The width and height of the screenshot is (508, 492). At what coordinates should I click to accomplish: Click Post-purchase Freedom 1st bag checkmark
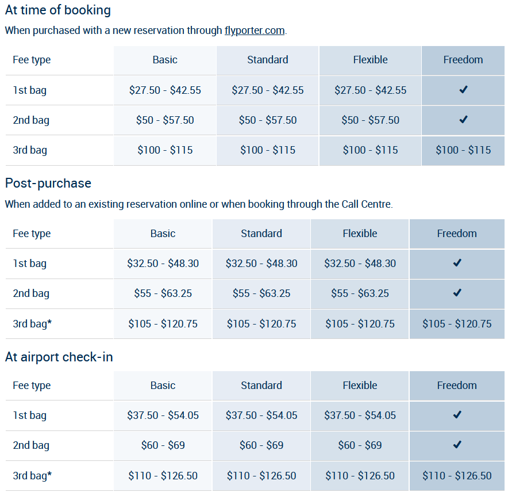tap(457, 263)
